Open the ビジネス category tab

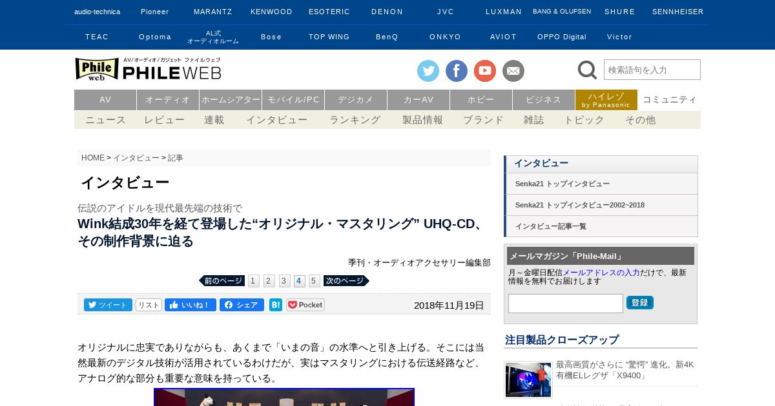(544, 100)
